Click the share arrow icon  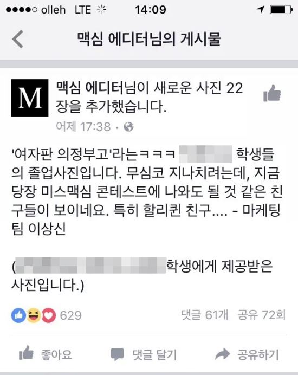coord(222,354)
